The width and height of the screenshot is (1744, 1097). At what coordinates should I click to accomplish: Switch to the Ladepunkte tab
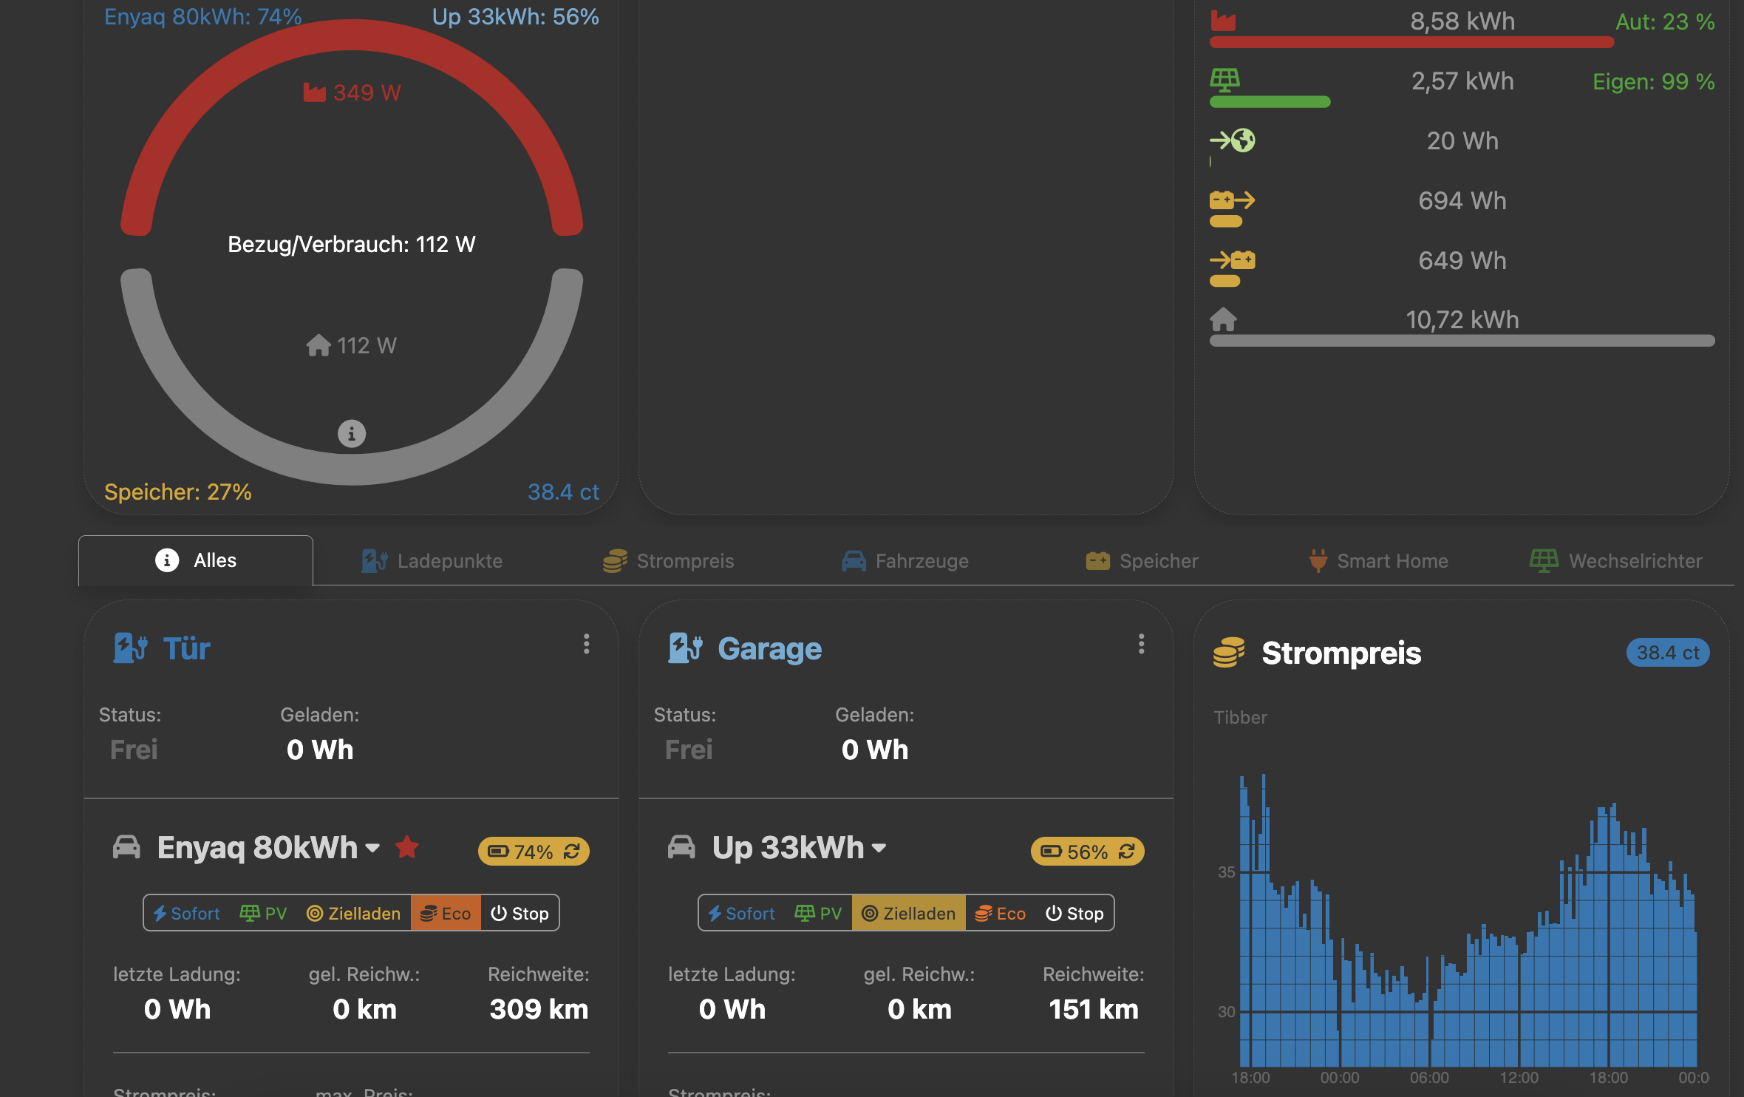[x=432, y=561]
